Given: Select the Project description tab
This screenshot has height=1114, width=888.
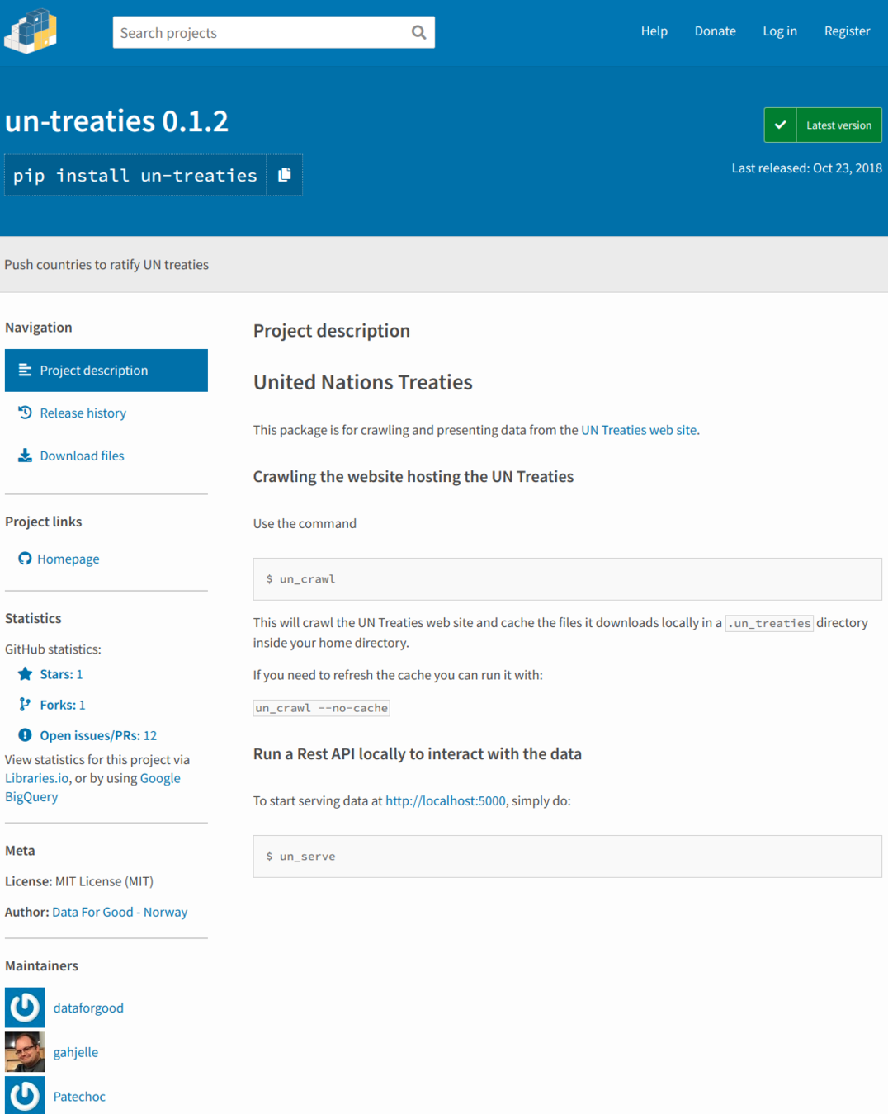Looking at the screenshot, I should point(106,371).
